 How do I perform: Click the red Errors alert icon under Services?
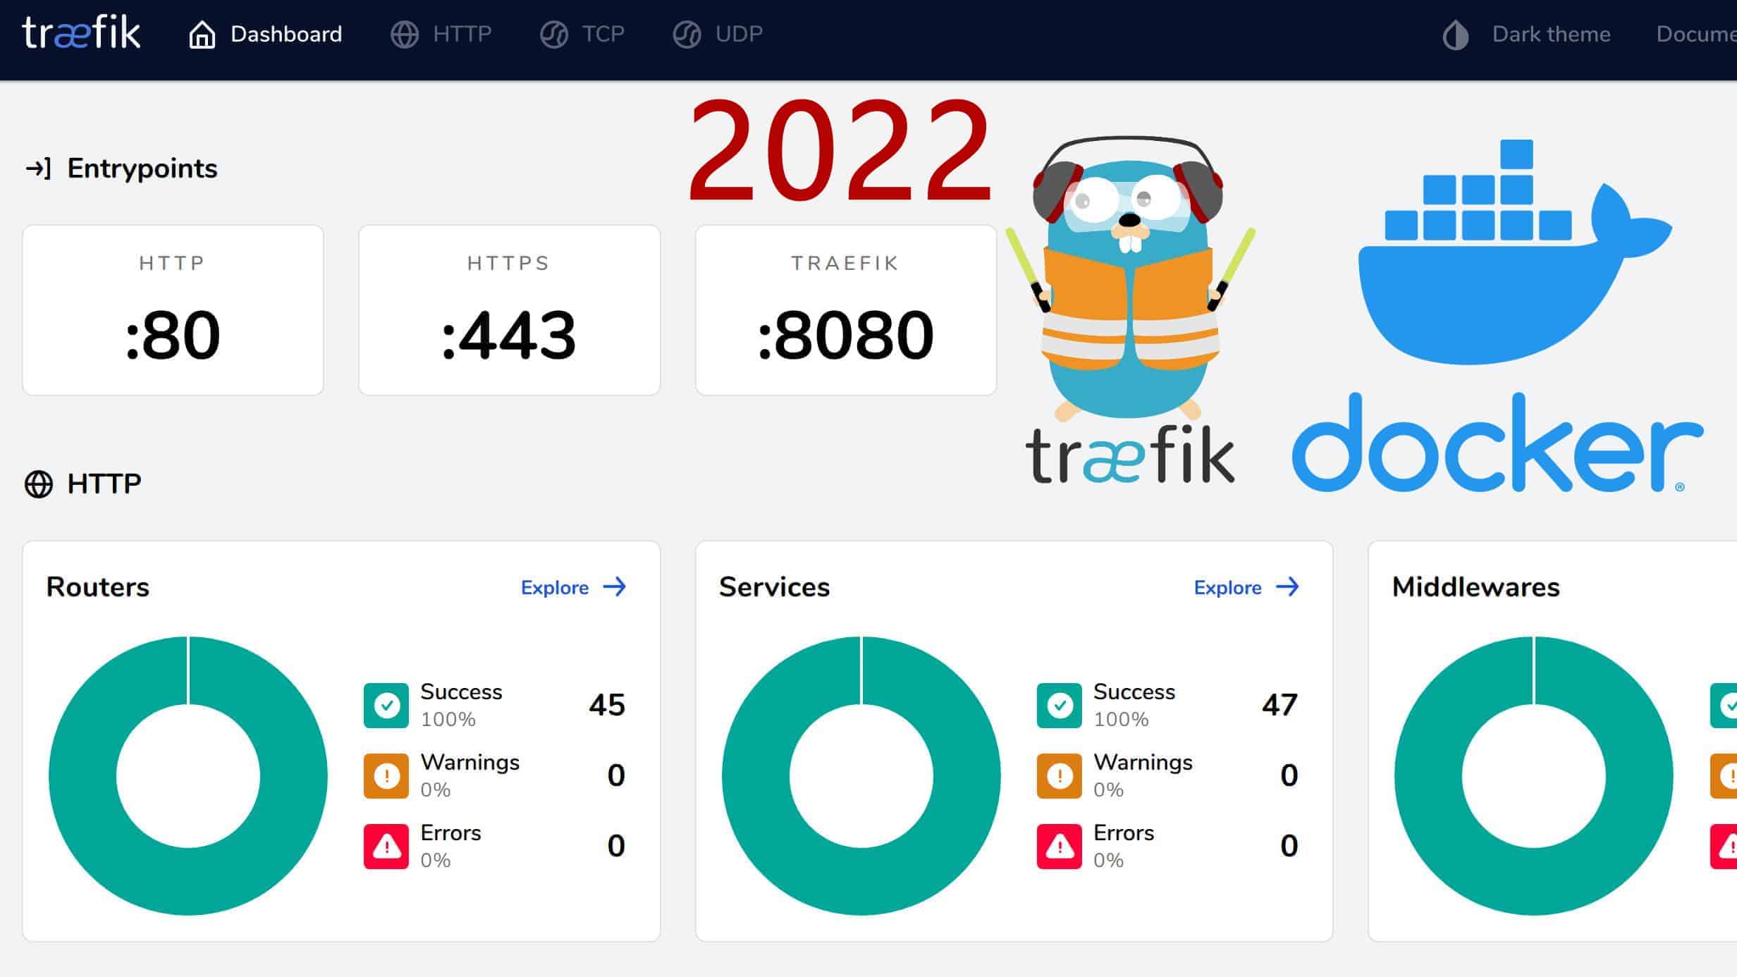pos(1057,846)
